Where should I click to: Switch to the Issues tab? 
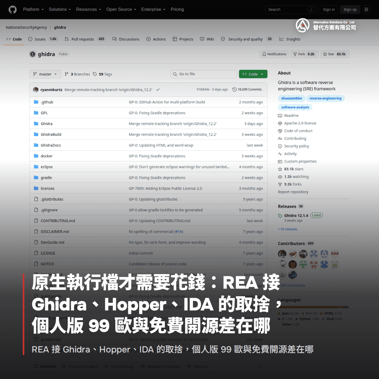point(43,39)
